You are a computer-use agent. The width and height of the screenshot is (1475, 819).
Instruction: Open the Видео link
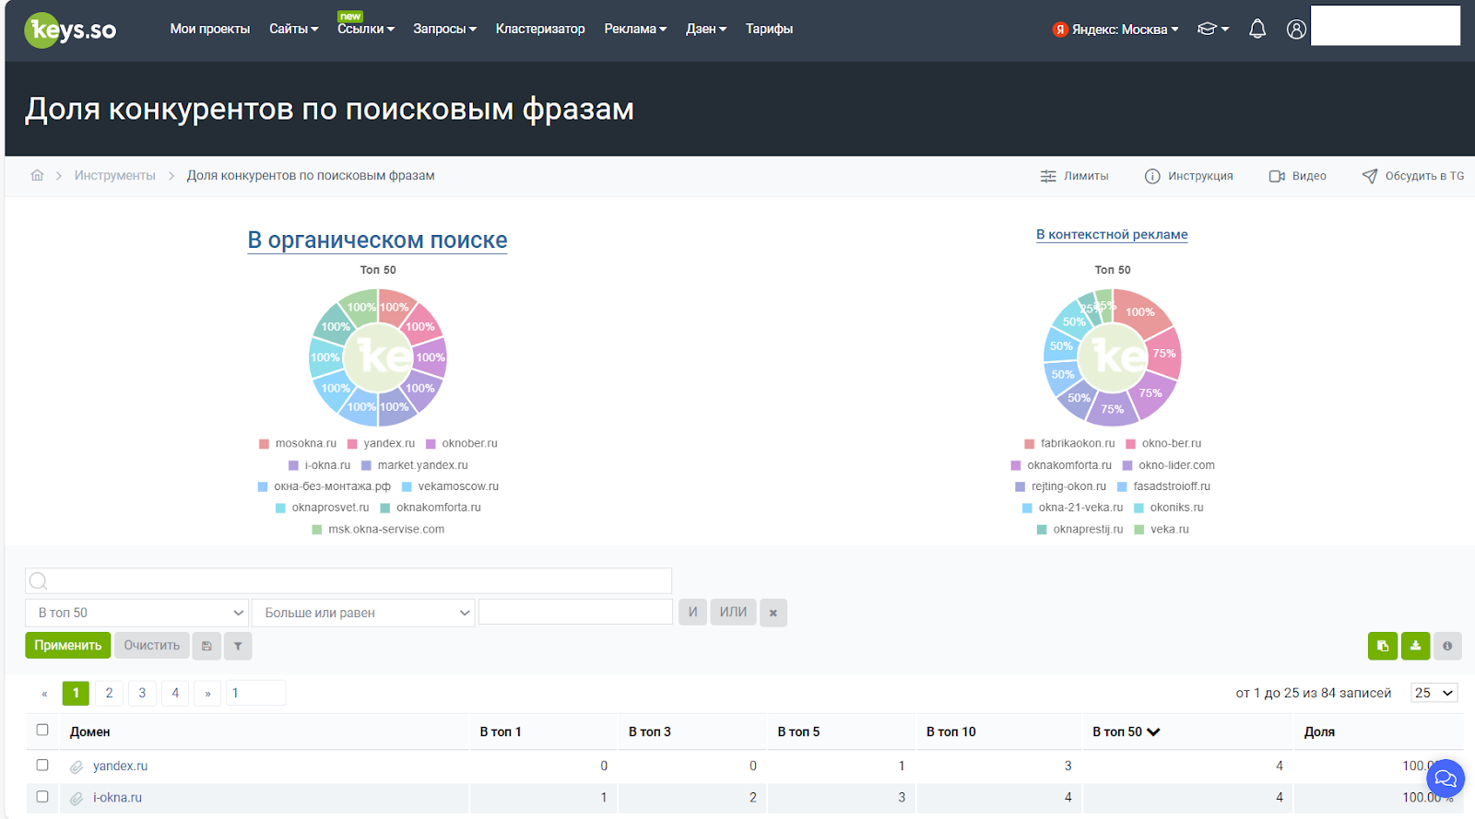(1297, 176)
